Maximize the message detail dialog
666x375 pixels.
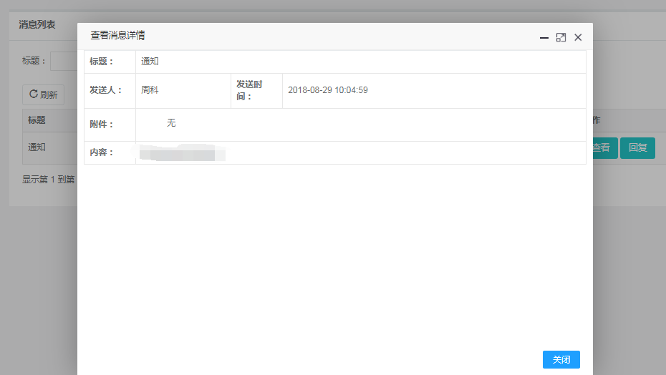click(561, 38)
